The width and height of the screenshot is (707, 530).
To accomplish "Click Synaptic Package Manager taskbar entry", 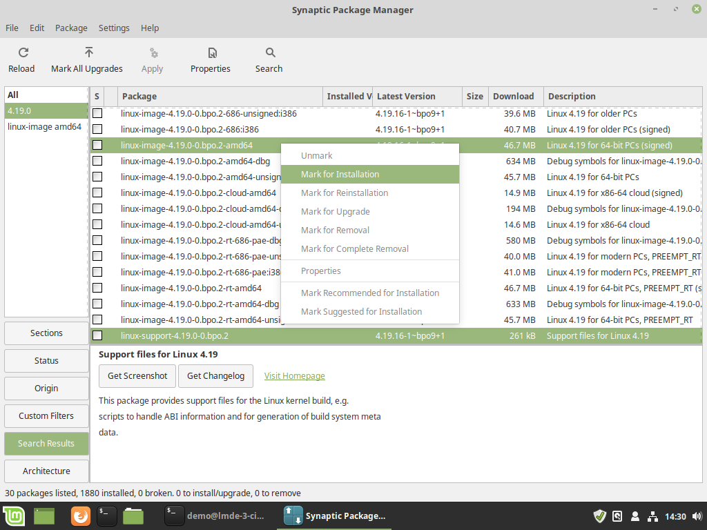I will 335,516.
